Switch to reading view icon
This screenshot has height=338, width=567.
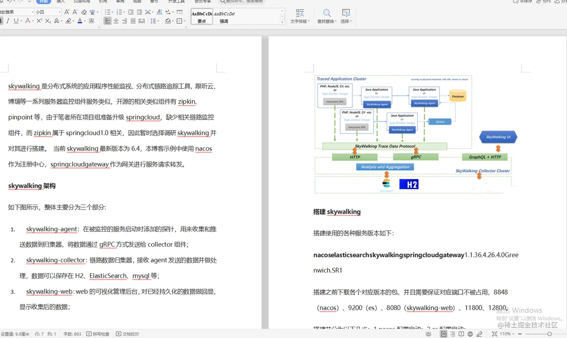pos(461,334)
